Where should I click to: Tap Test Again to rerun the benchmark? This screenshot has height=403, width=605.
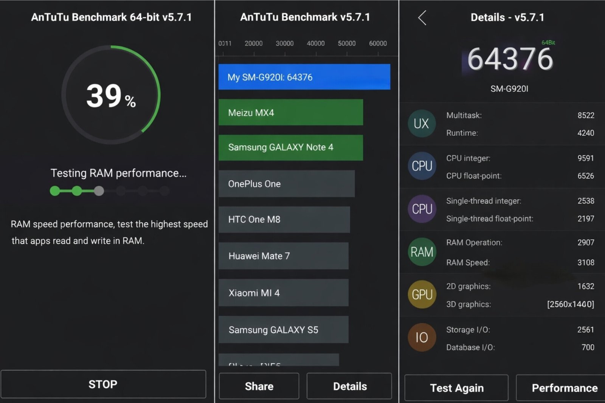[456, 387]
